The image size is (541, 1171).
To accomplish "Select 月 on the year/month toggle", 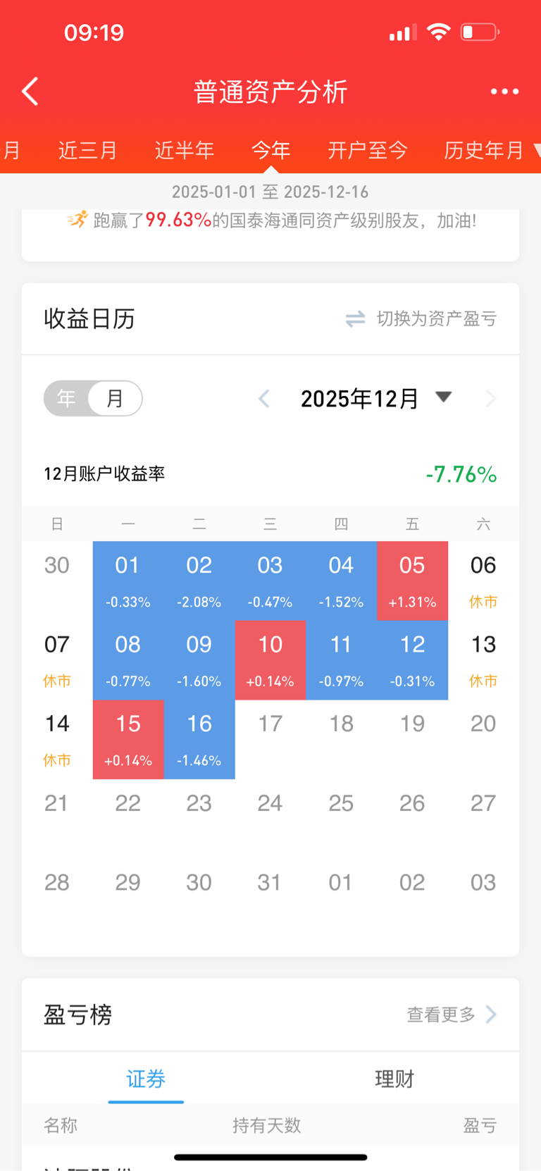I will click(115, 399).
